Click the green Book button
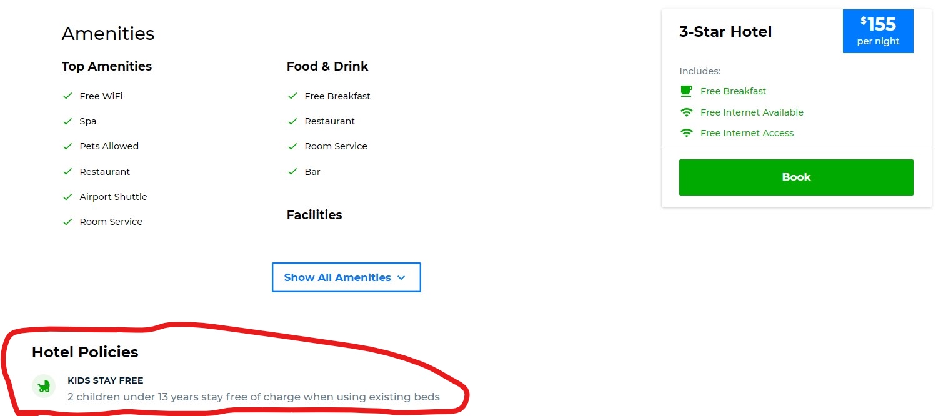Viewport: 951px width, 416px height. (795, 177)
